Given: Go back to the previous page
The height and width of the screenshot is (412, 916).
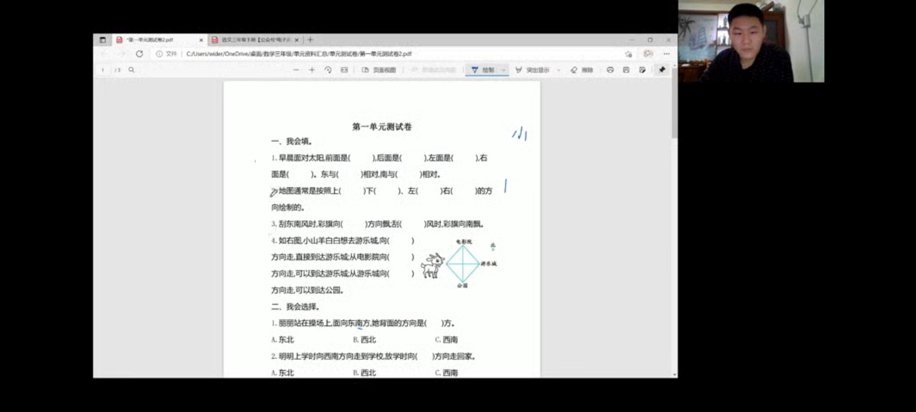Looking at the screenshot, I should click(104, 54).
